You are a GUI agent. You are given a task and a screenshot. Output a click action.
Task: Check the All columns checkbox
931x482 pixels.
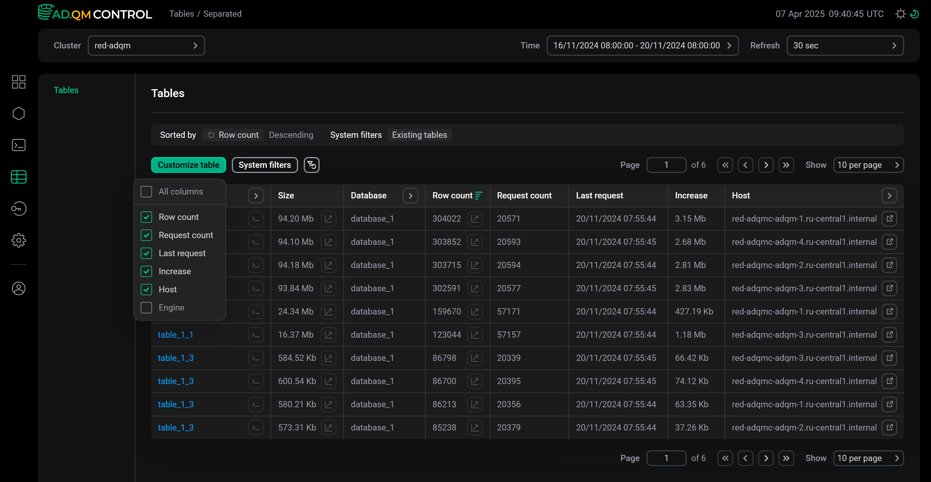point(146,192)
